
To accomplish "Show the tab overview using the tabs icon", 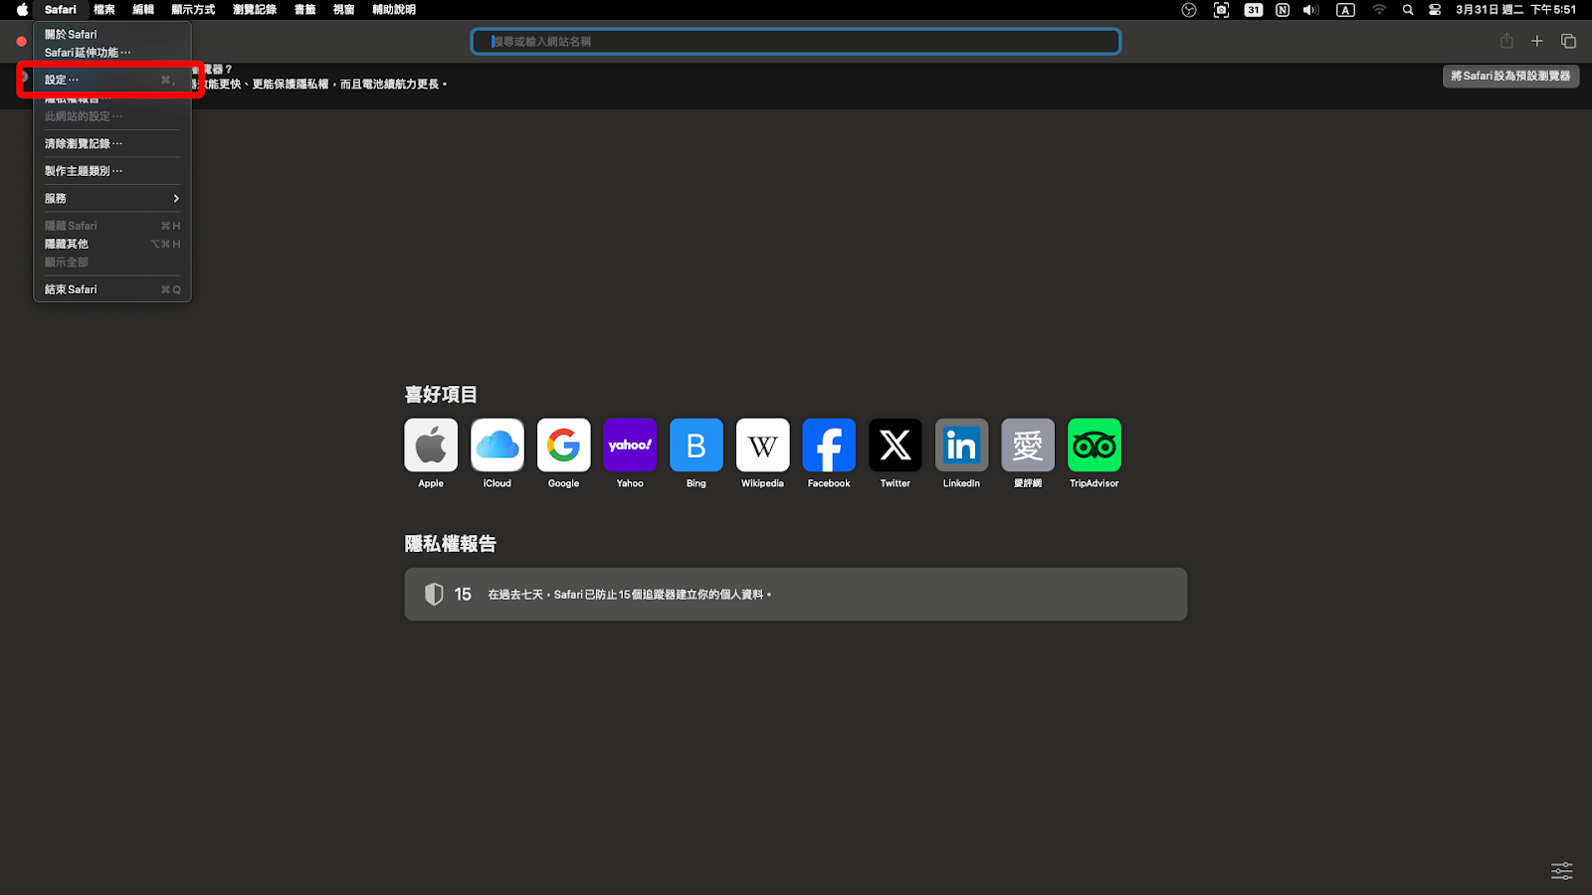I will (1568, 41).
